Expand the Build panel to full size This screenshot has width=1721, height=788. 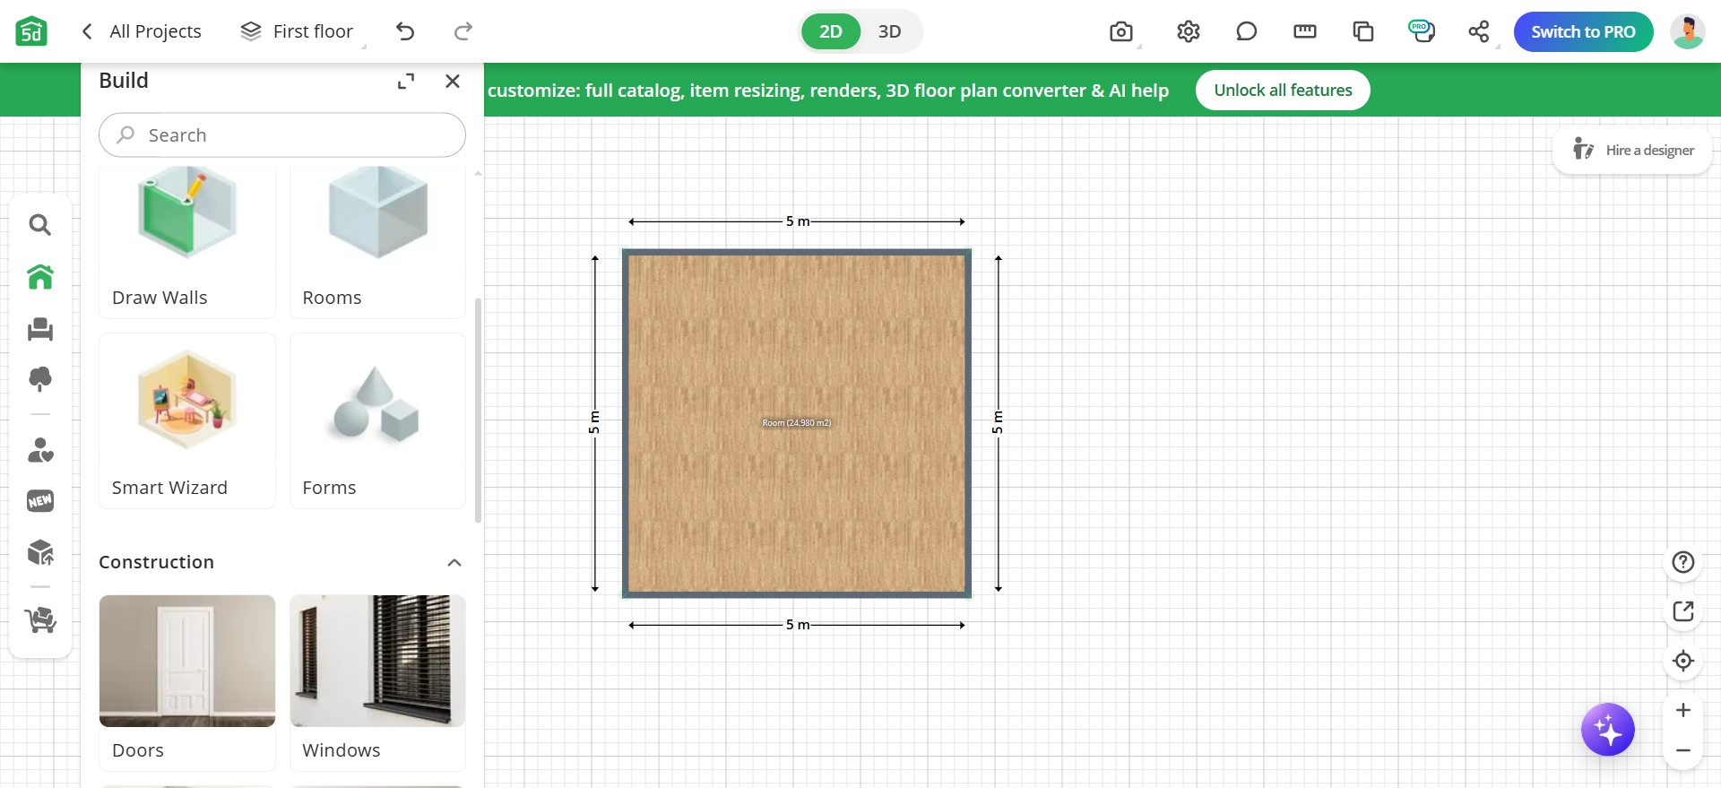[x=406, y=82]
